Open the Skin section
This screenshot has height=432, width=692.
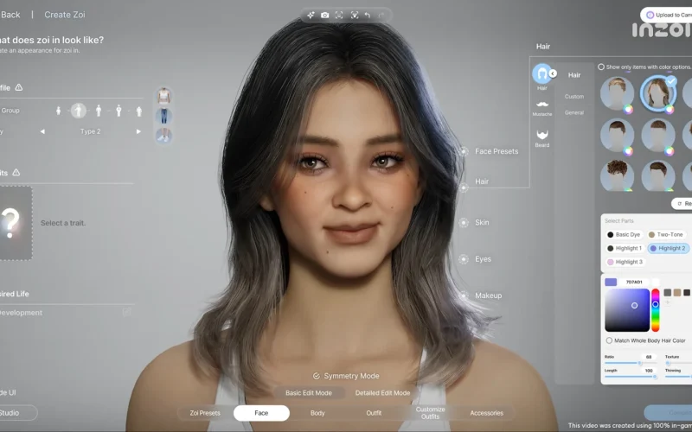tap(482, 222)
